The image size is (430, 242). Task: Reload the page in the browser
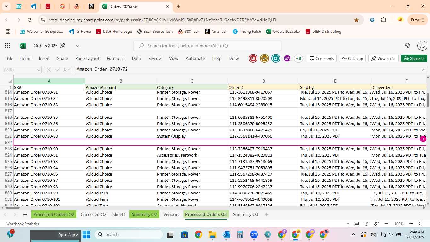30,20
